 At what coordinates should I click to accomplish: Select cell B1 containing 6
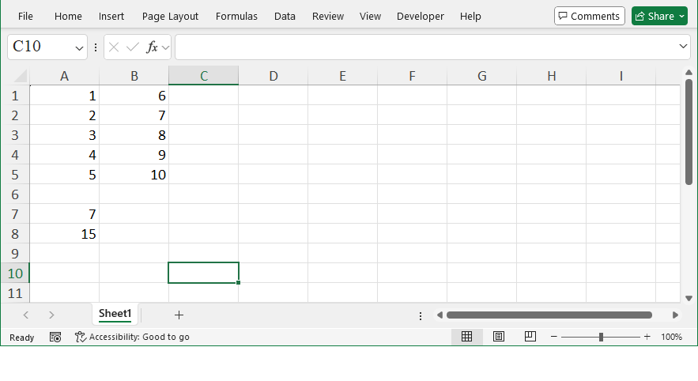coord(134,96)
